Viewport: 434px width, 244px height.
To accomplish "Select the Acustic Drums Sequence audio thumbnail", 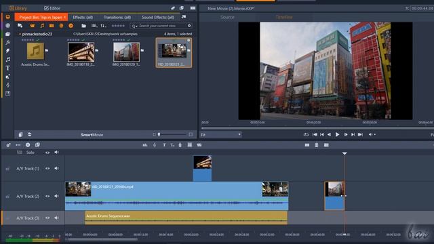I will coord(35,52).
